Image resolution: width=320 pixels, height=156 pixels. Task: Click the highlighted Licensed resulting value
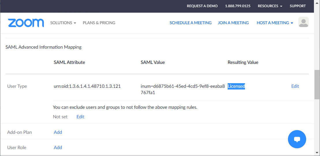(x=236, y=86)
